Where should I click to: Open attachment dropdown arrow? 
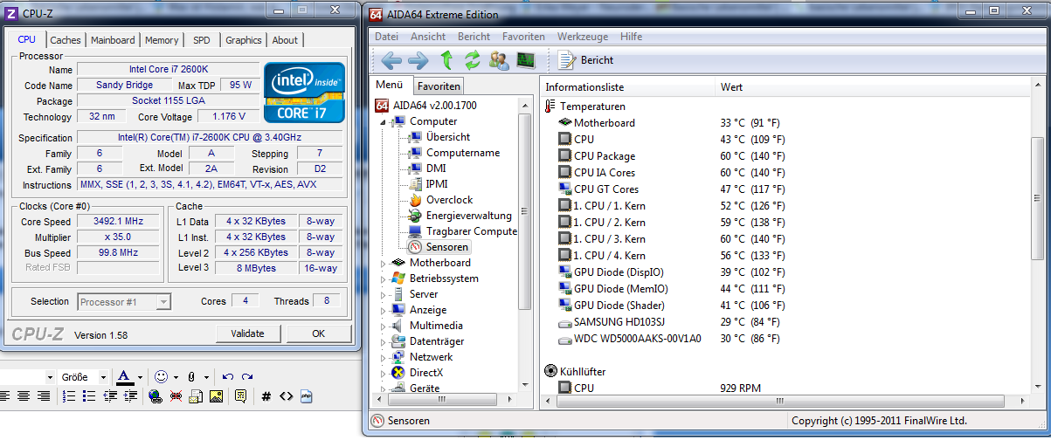coord(207,377)
